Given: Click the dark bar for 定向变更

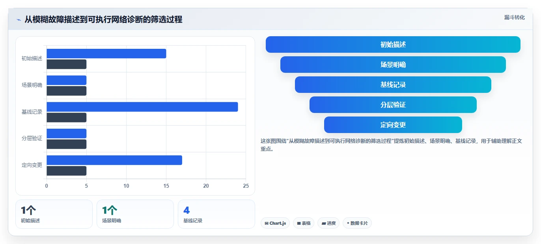Looking at the screenshot, I should pyautogui.click(x=66, y=171).
